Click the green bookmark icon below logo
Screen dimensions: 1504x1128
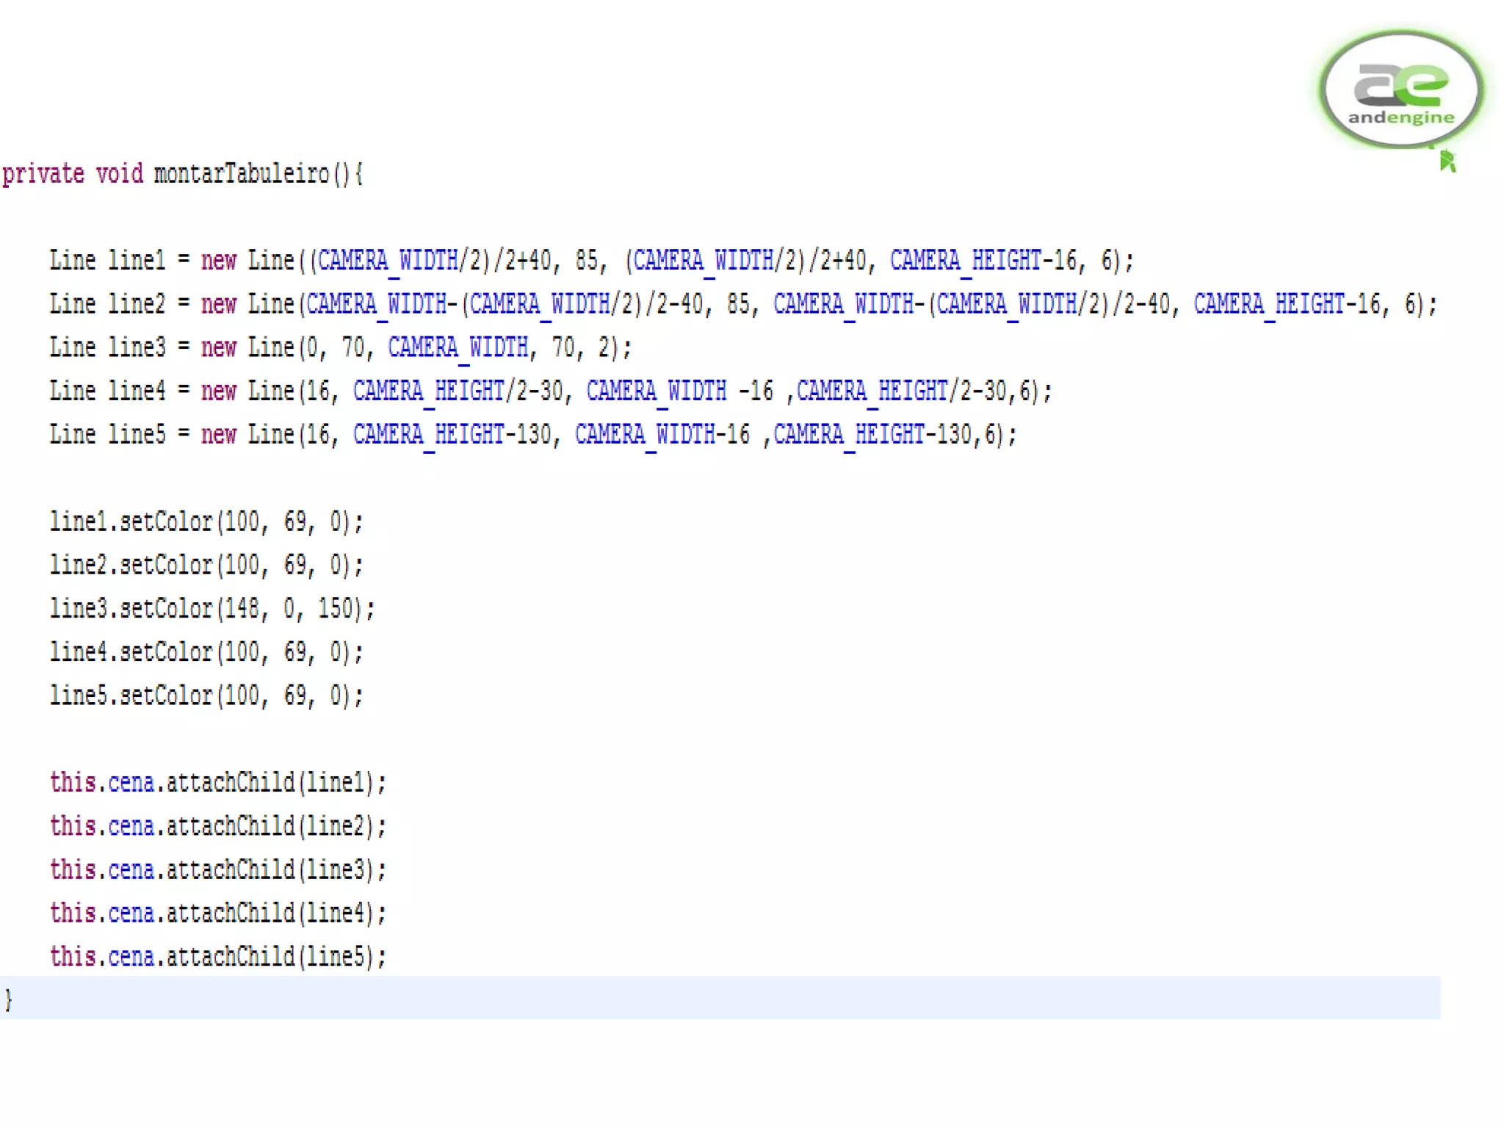tap(1447, 161)
